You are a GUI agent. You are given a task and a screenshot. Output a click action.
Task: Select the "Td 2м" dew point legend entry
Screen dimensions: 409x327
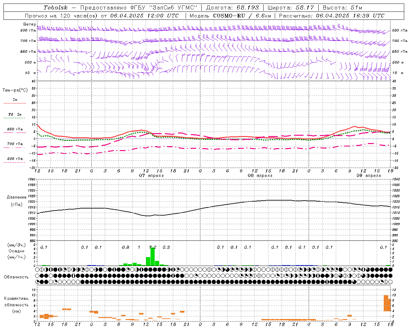click(15, 114)
